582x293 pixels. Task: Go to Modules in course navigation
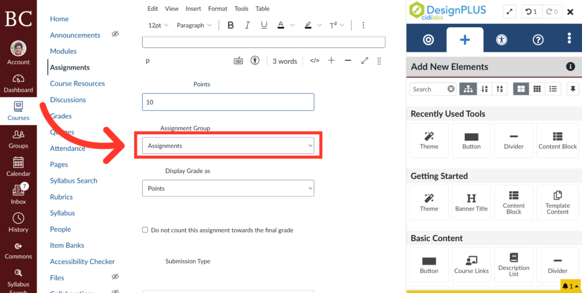click(63, 51)
